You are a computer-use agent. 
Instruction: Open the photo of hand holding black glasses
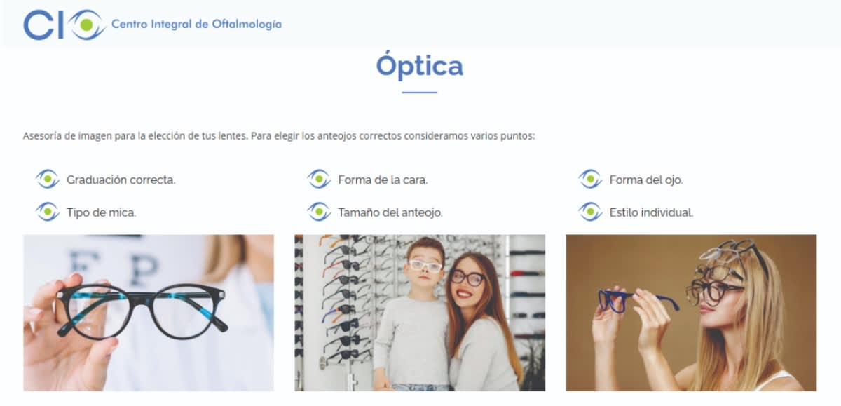tap(149, 313)
